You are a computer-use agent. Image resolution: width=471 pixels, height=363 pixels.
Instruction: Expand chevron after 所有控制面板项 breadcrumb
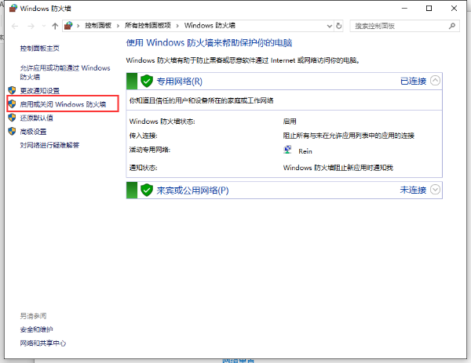point(177,26)
